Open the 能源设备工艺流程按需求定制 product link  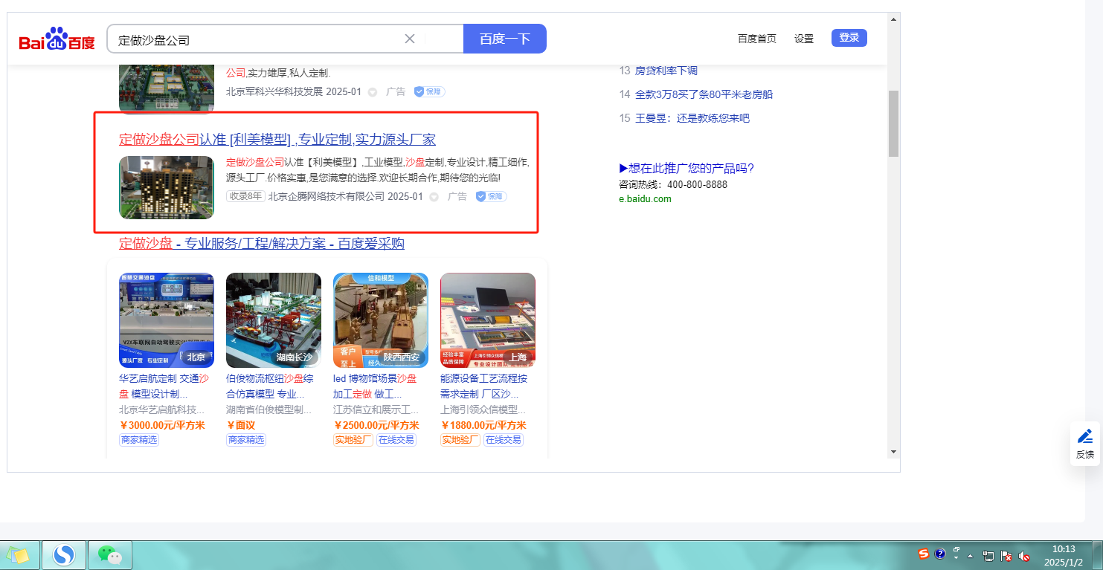tap(484, 386)
